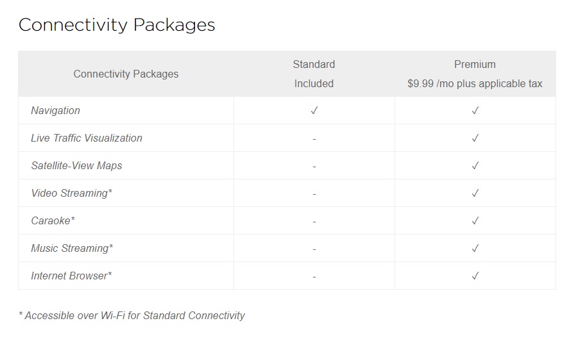Select the Navigation row label
578x339 pixels.
tap(55, 110)
